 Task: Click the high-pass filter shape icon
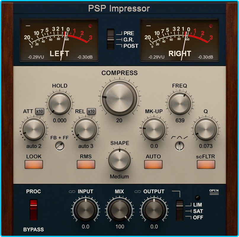coord(173,137)
